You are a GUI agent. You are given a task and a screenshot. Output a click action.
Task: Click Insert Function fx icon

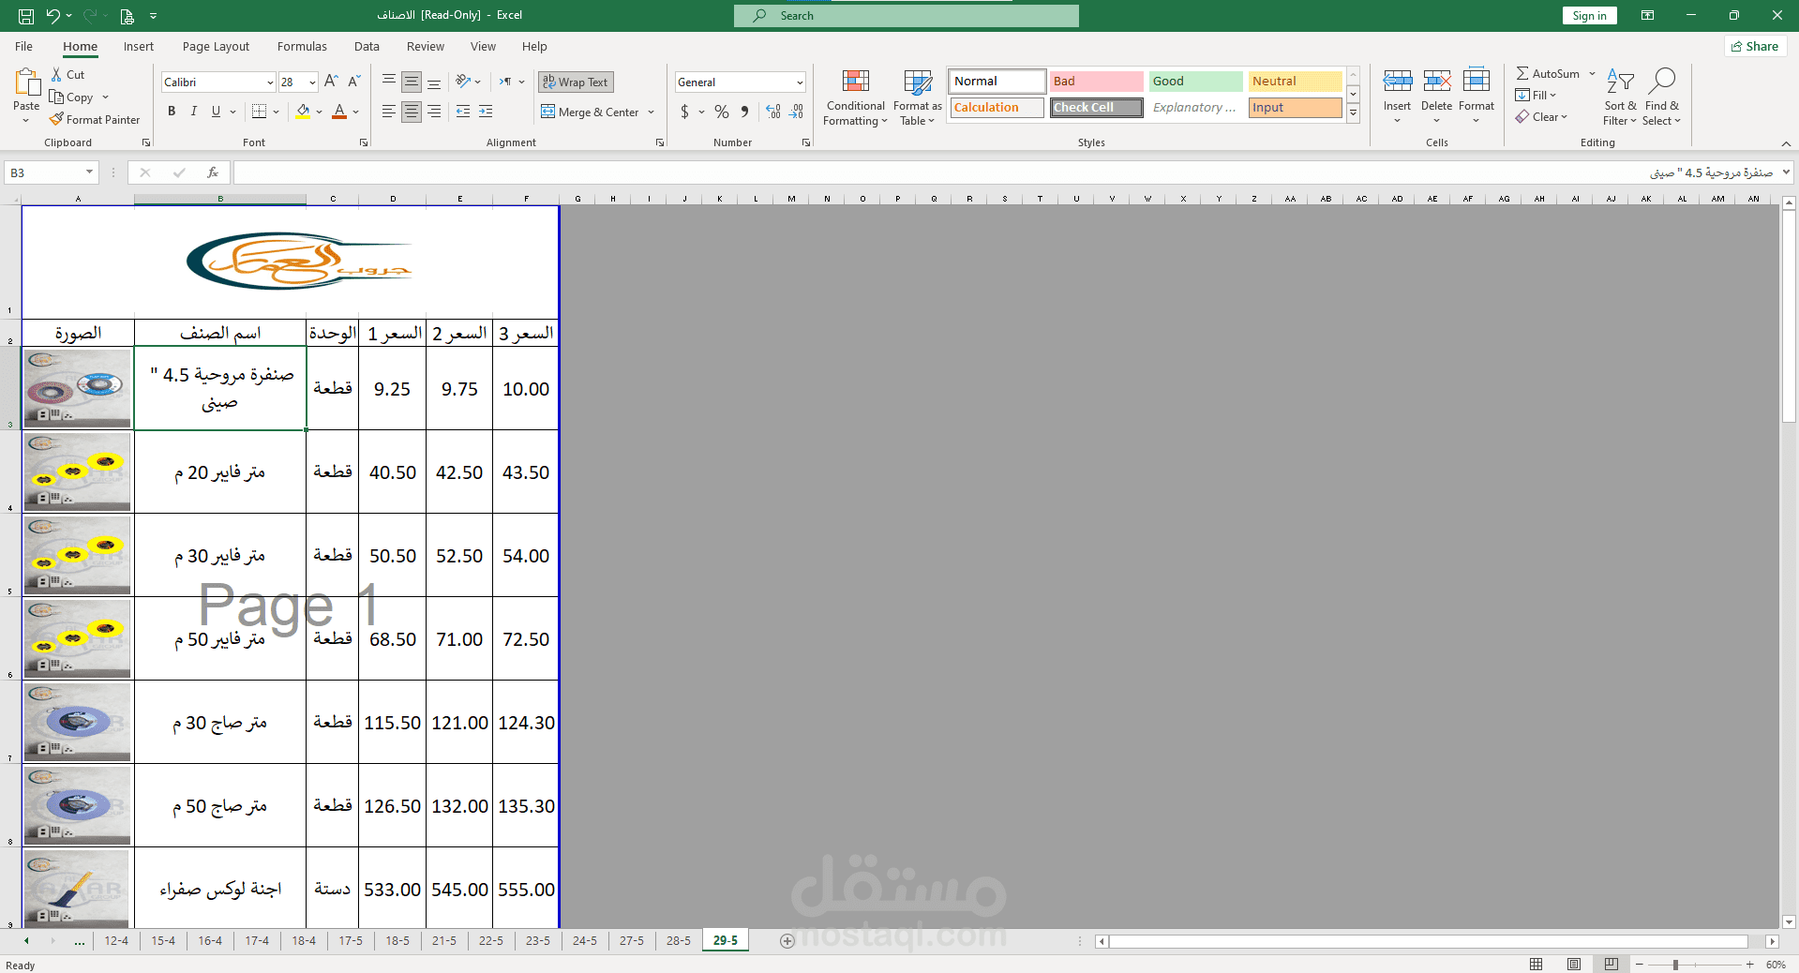point(213,172)
